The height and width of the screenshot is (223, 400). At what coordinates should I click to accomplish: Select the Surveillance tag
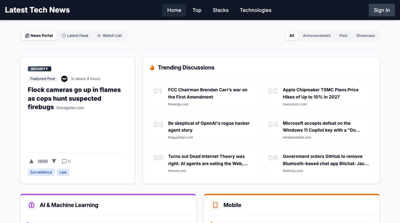click(41, 172)
